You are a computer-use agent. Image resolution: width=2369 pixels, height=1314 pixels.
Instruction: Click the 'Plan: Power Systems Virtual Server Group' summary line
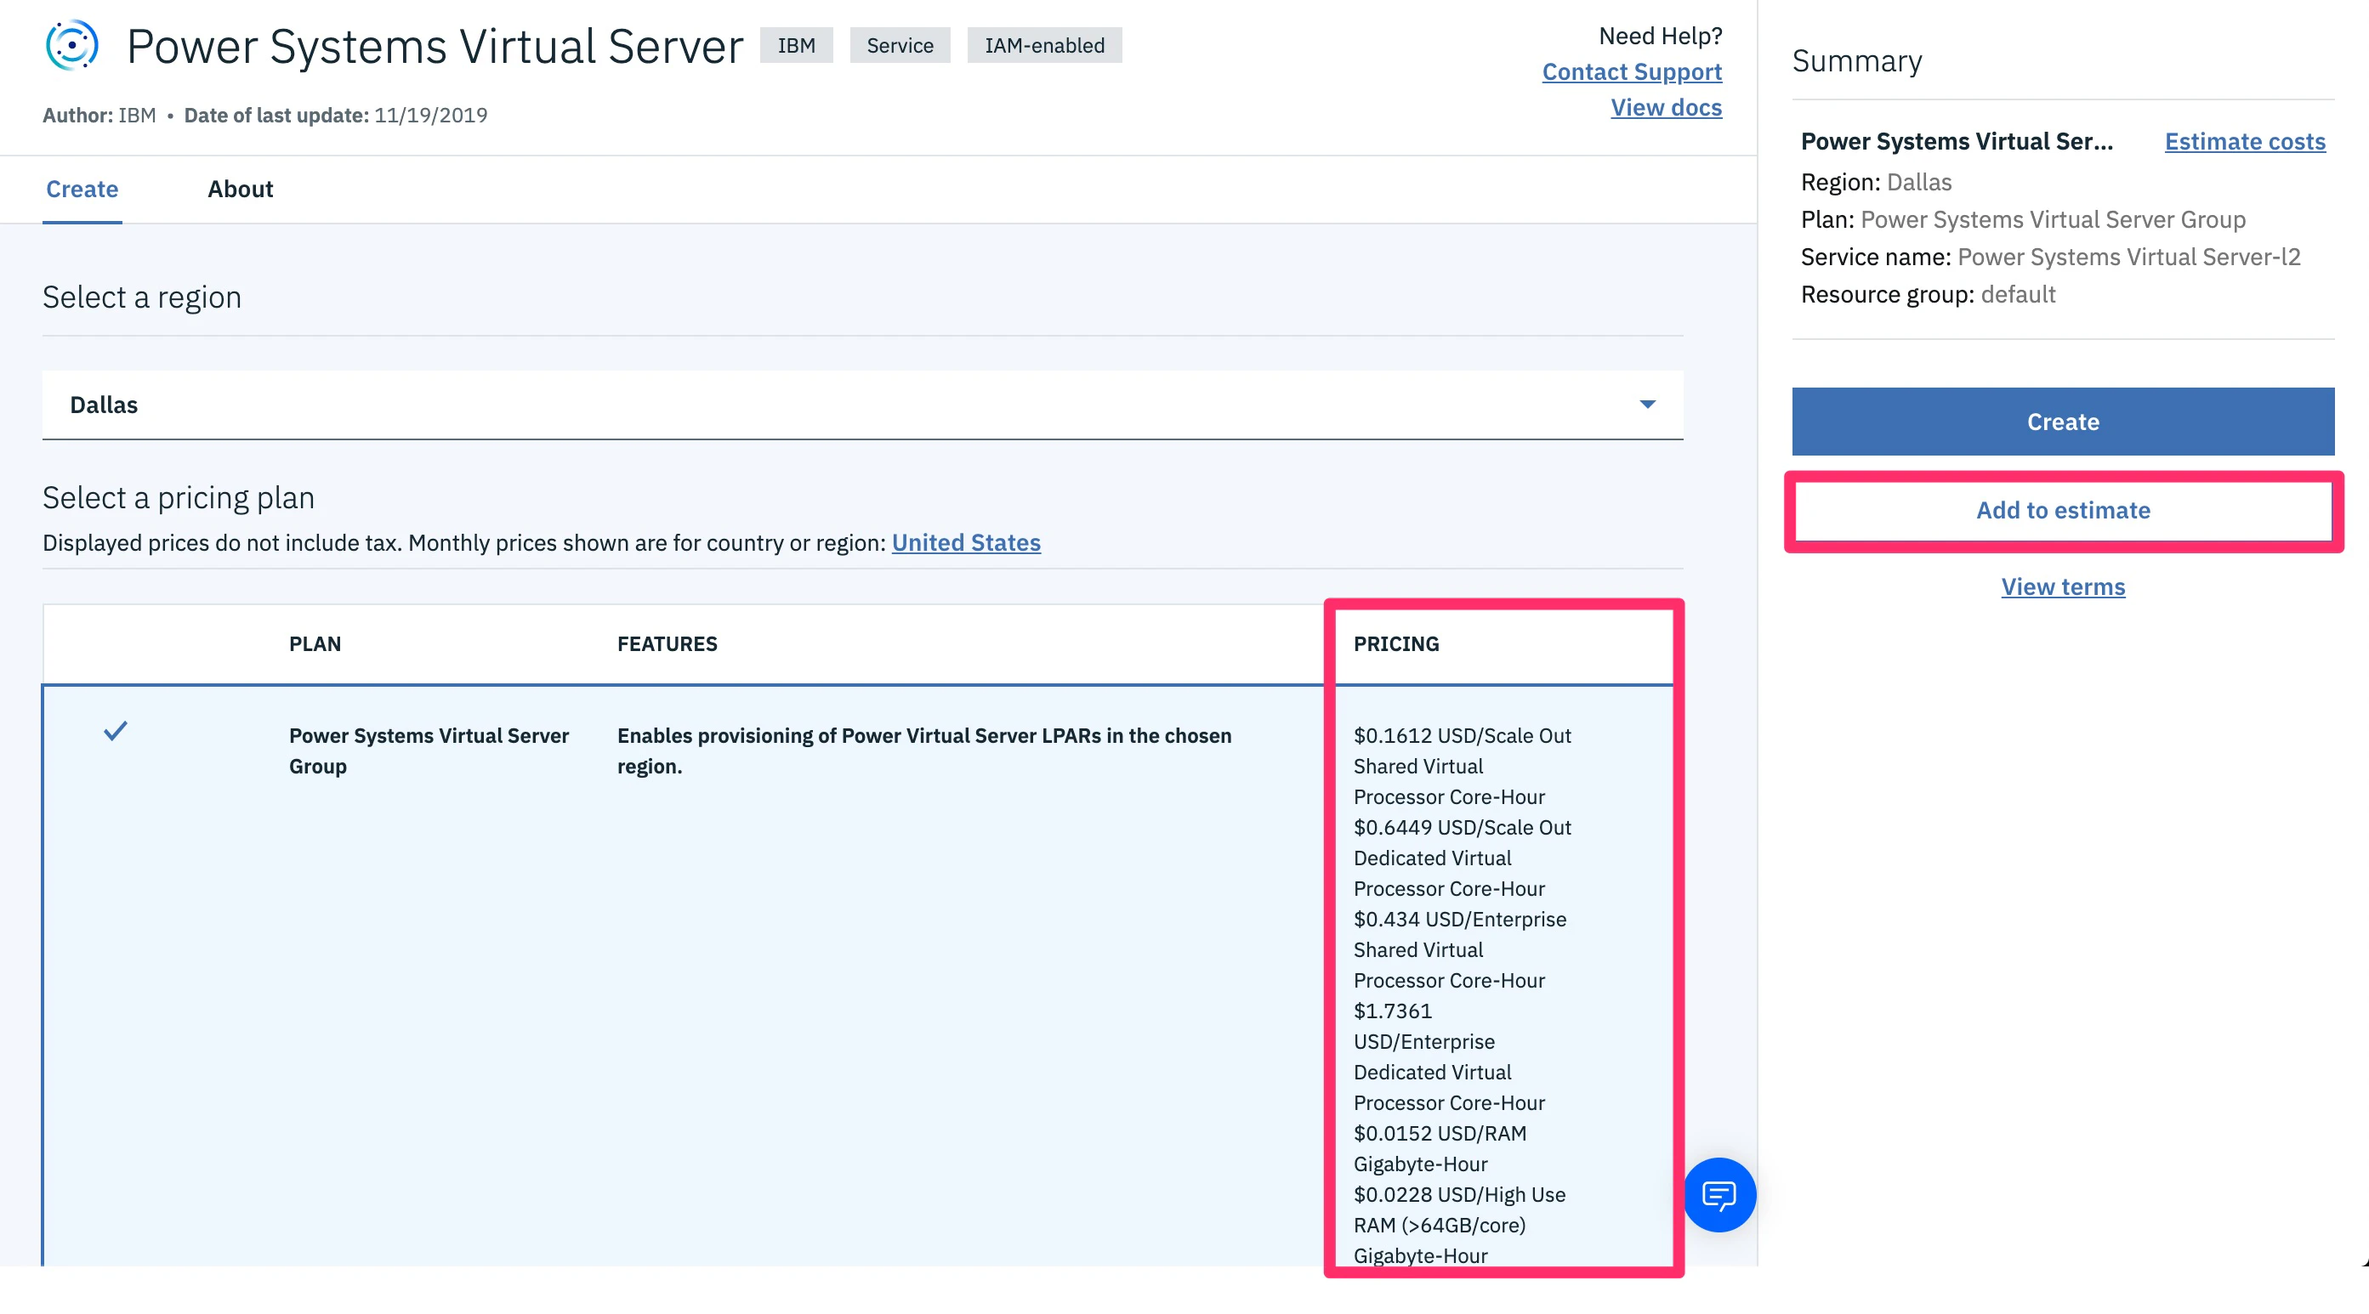(2023, 220)
